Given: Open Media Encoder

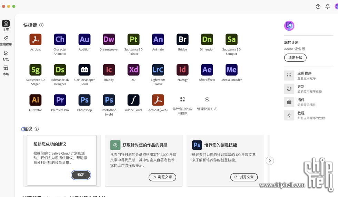Looking at the screenshot, I should 231,70.
